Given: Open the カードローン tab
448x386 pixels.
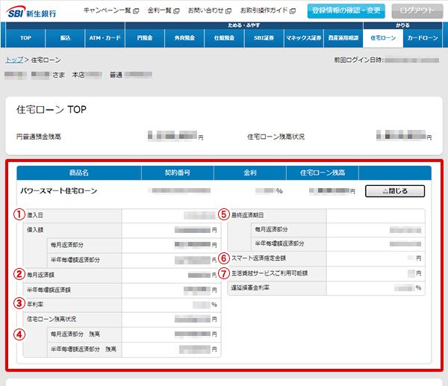Looking at the screenshot, I should click(x=423, y=37).
